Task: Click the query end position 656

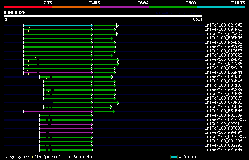Action: pyautogui.click(x=196, y=19)
